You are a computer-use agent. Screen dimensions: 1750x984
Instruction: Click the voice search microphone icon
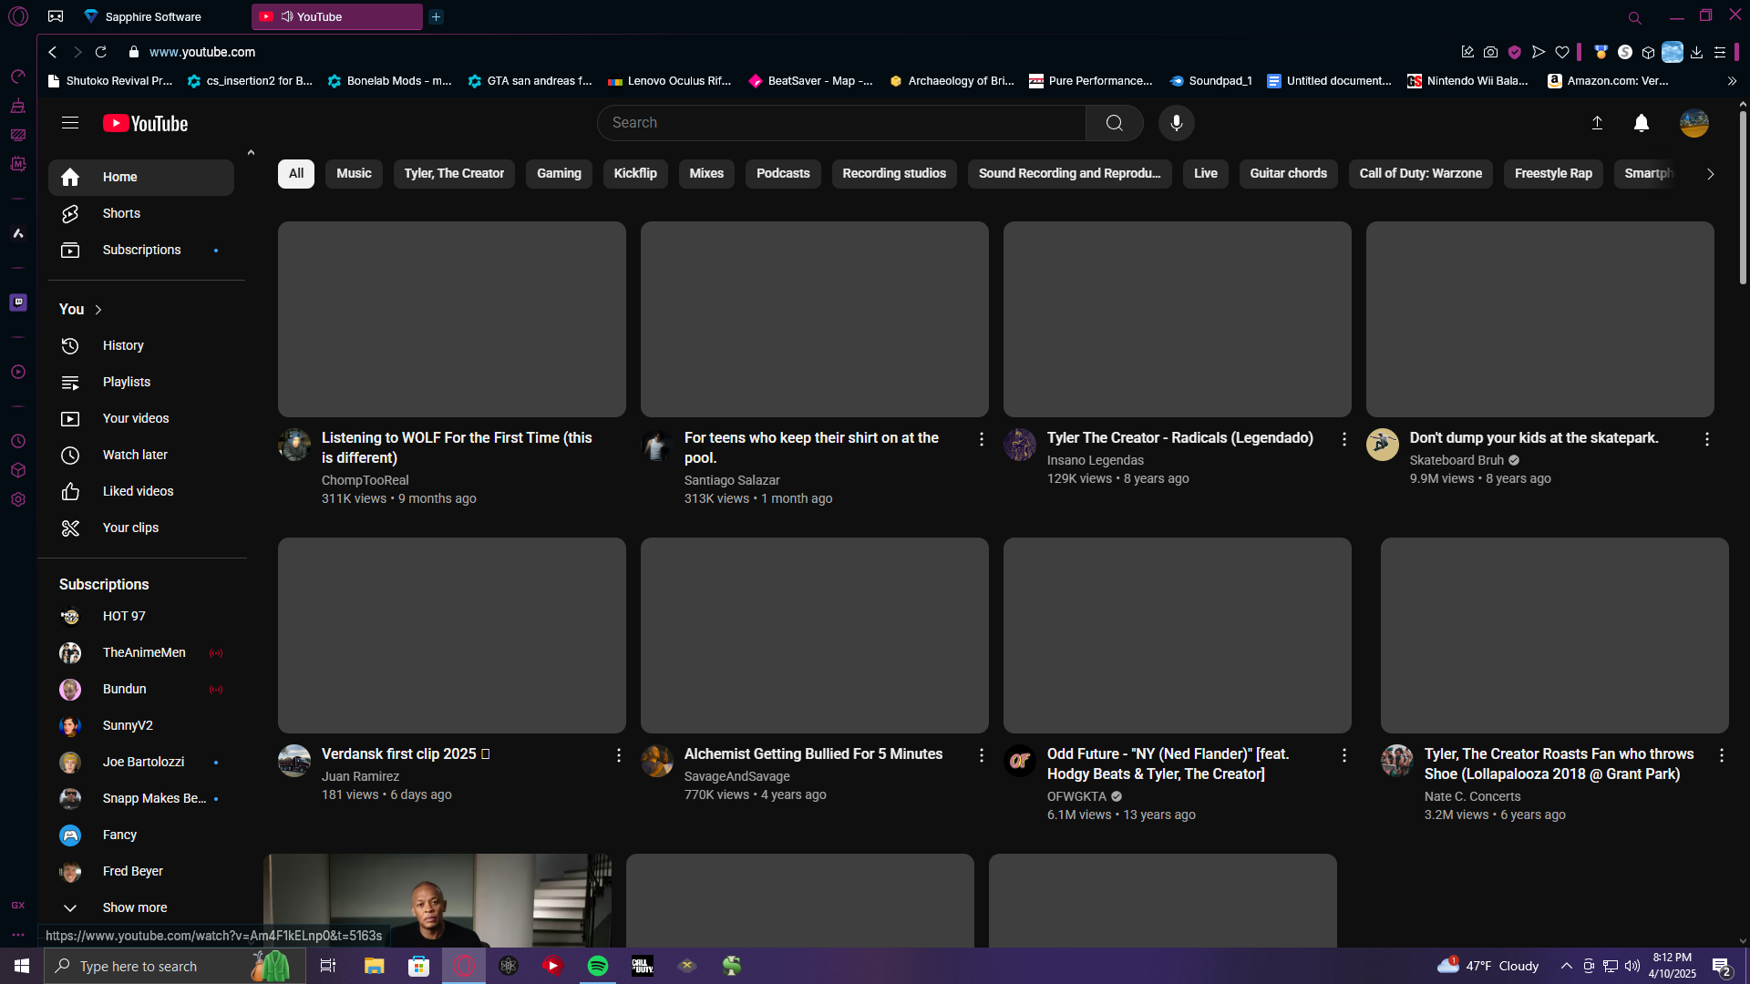point(1176,123)
